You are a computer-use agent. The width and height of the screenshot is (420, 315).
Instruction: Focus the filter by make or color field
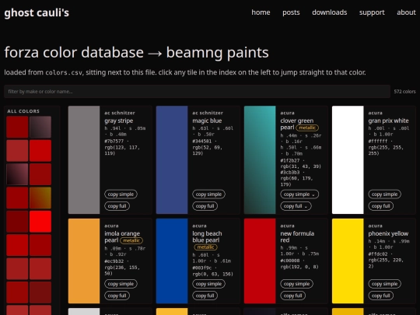click(197, 92)
